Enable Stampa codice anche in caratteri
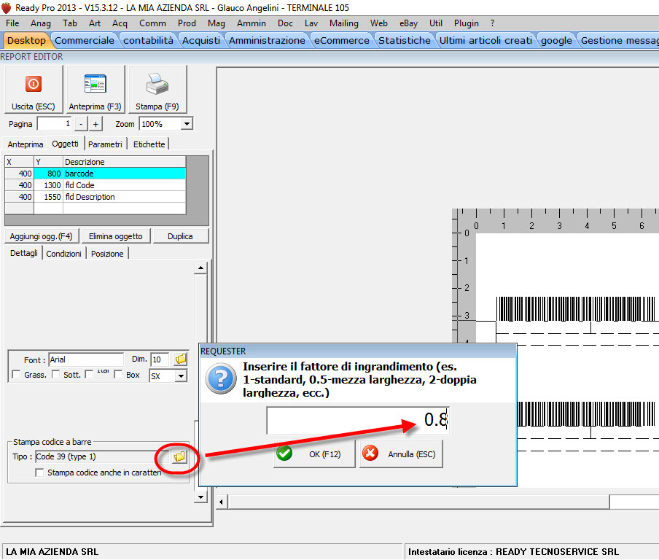Screen dimensions: 659x560 click(x=39, y=472)
